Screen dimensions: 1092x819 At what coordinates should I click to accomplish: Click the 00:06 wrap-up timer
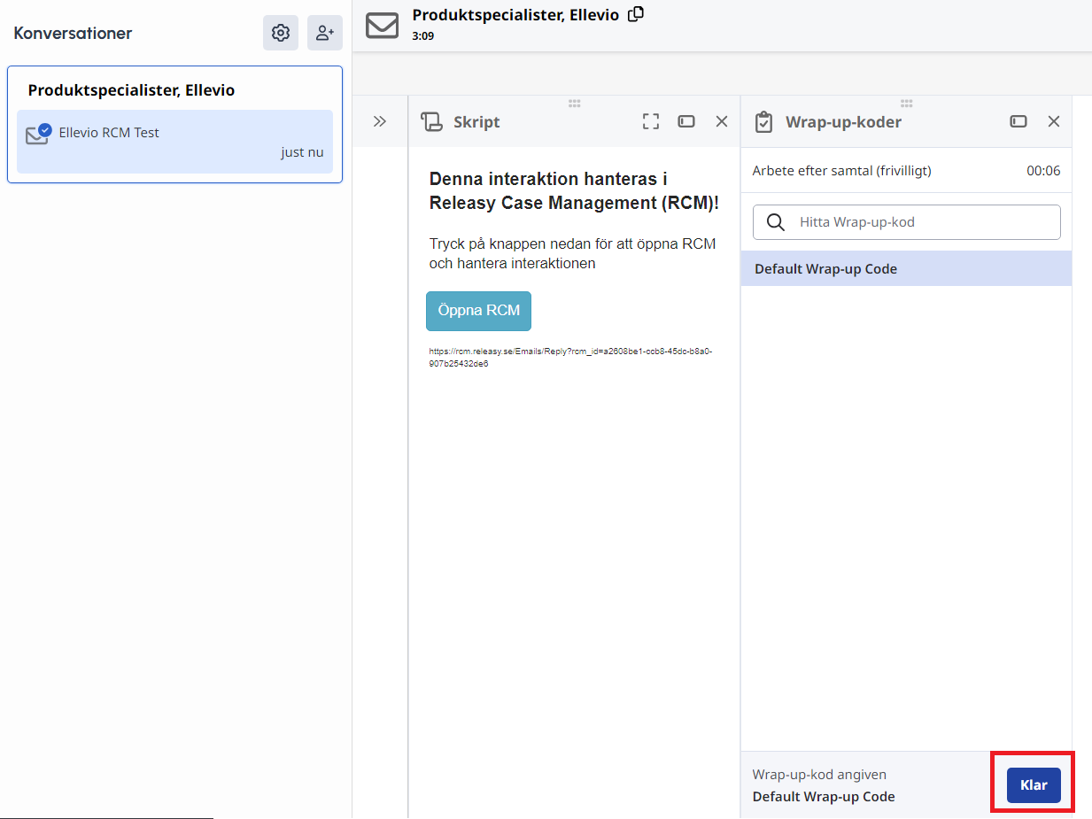[x=1043, y=171]
